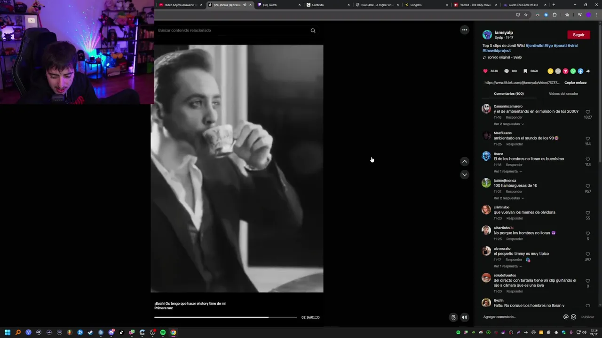Like Camaróncamarero's comment heart
Viewport: 602px width, 338px height.
coord(587,112)
